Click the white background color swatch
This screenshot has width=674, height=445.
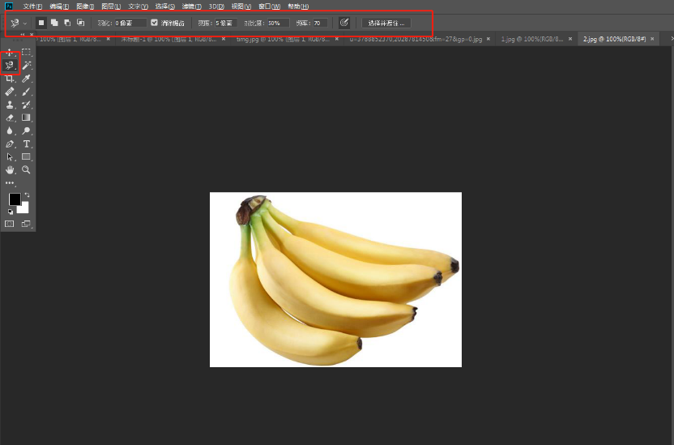point(23,208)
